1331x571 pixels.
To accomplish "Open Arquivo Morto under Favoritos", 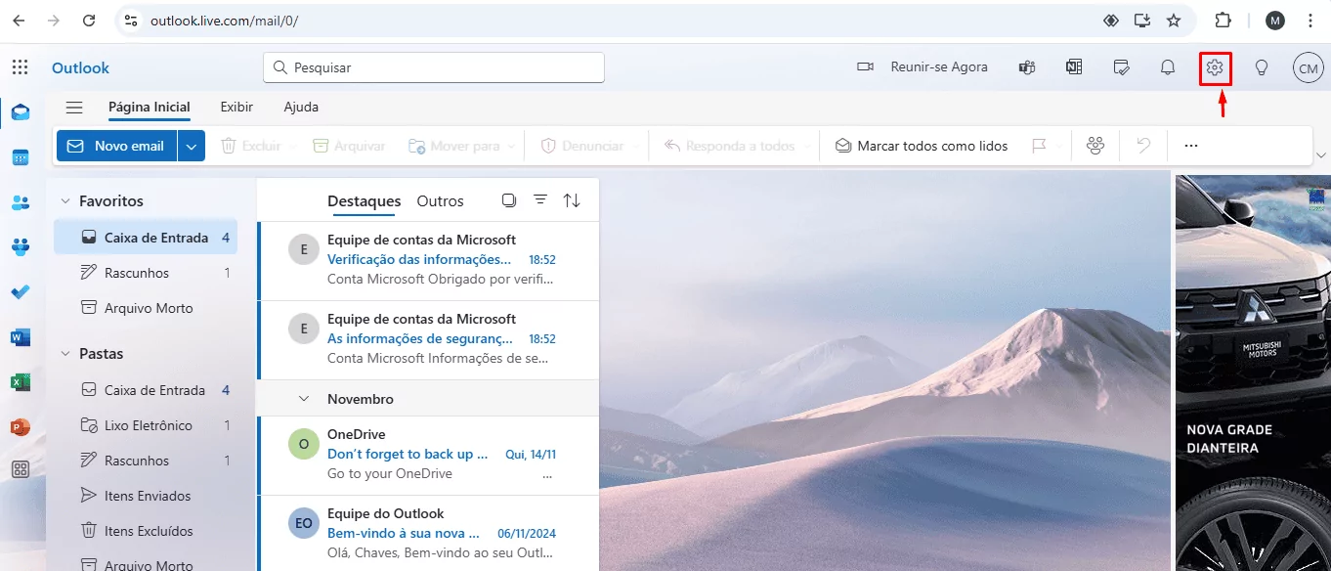I will (x=146, y=308).
